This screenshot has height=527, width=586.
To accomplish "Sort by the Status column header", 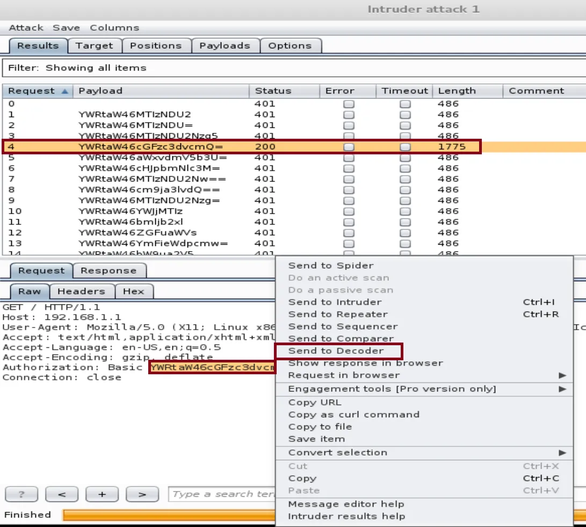I will [x=284, y=91].
